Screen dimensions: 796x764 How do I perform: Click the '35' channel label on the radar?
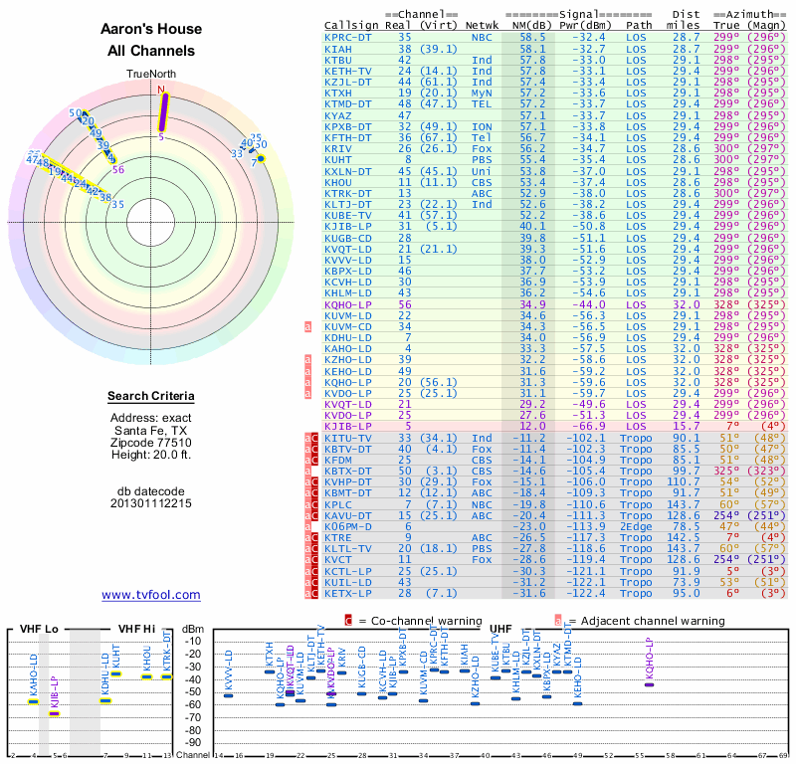(x=117, y=205)
